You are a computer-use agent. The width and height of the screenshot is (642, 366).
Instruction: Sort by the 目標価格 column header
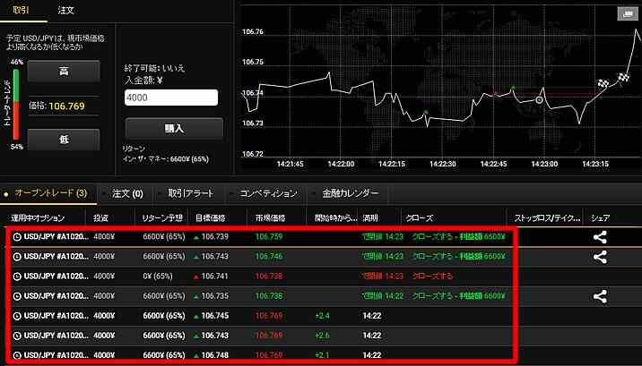210,218
